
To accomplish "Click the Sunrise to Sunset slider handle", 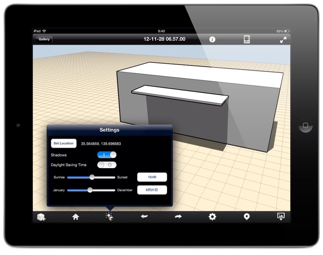I will point(92,177).
